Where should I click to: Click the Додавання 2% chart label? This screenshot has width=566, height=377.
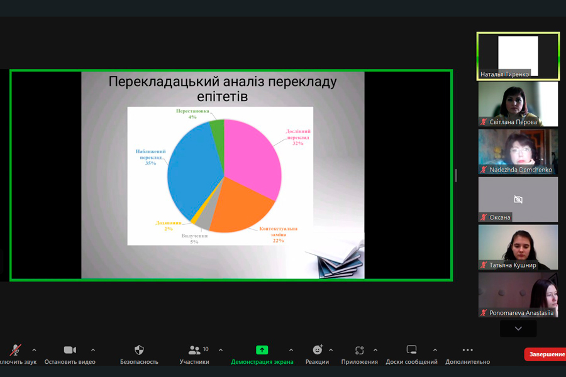(x=168, y=226)
